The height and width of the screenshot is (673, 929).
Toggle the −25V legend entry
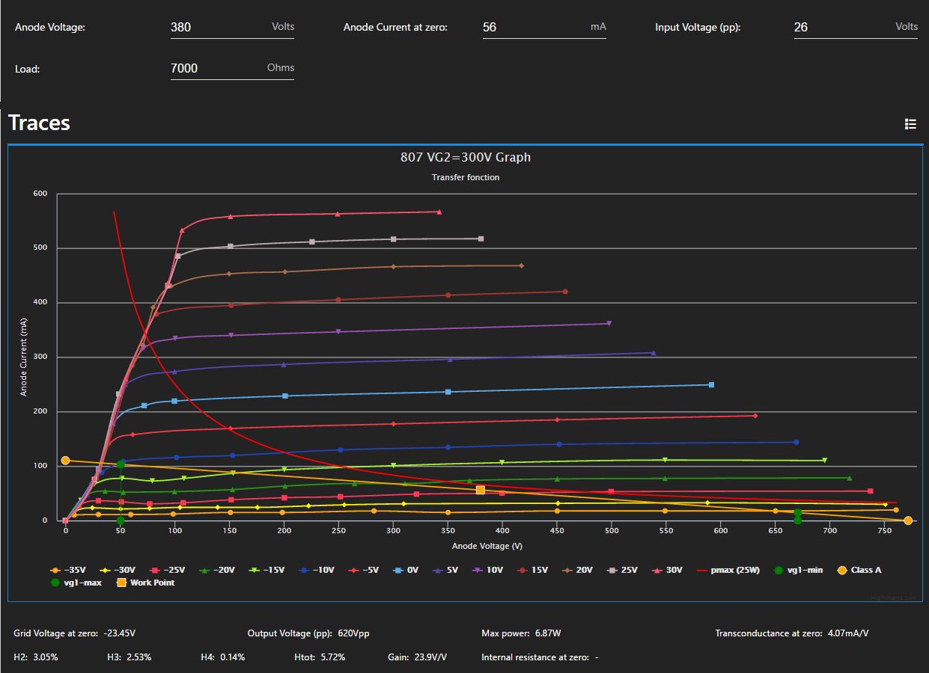click(x=167, y=570)
